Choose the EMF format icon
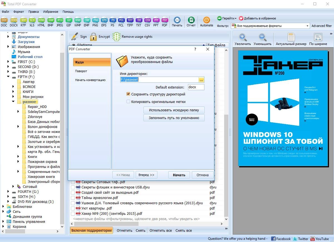This screenshot has height=242, width=334. (x=86, y=22)
